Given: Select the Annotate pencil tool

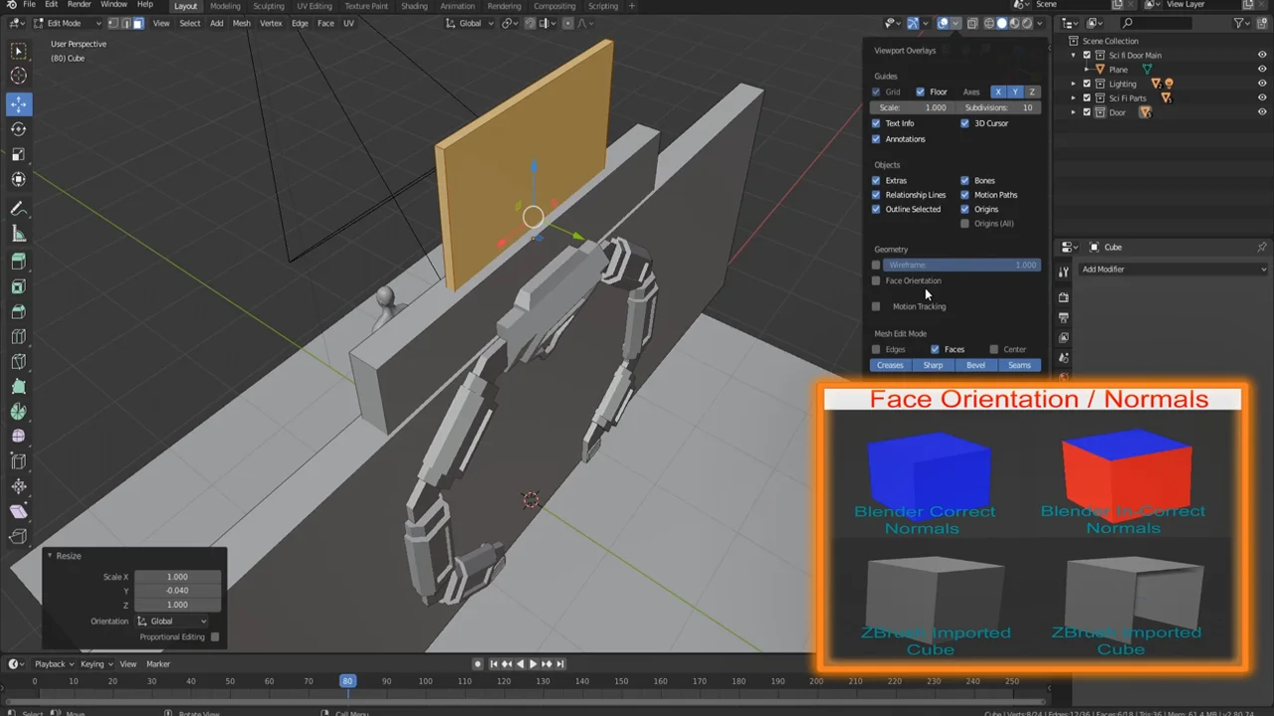Looking at the screenshot, I should pos(18,209).
